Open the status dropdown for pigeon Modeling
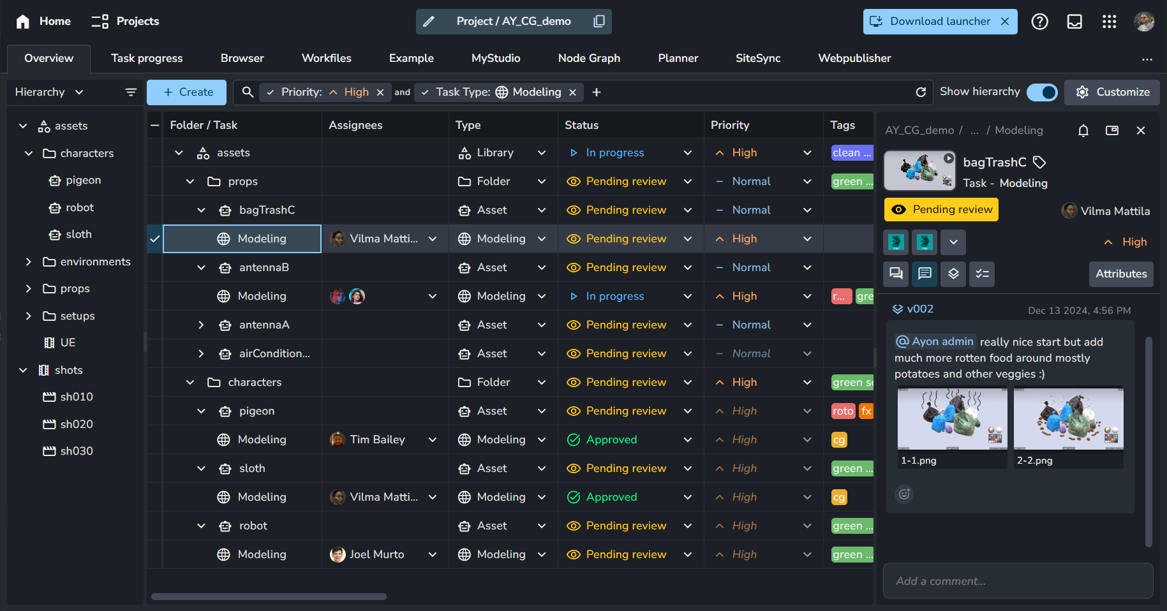 [x=687, y=440]
